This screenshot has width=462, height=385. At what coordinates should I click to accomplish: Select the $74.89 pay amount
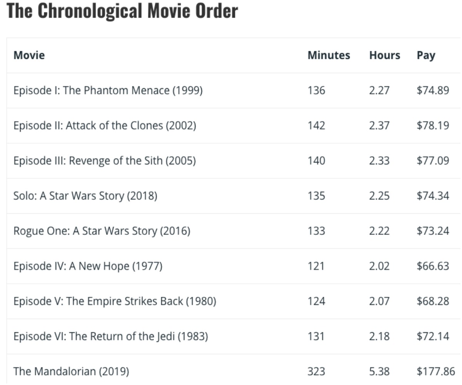(433, 90)
